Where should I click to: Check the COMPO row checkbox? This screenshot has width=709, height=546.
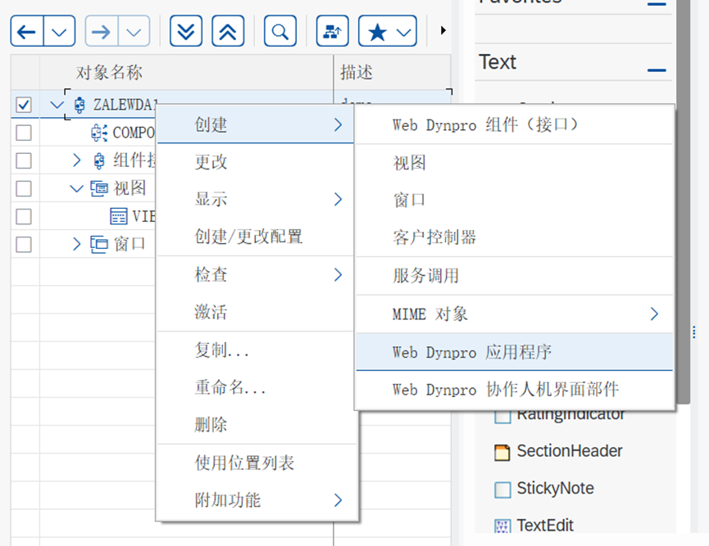point(24,133)
